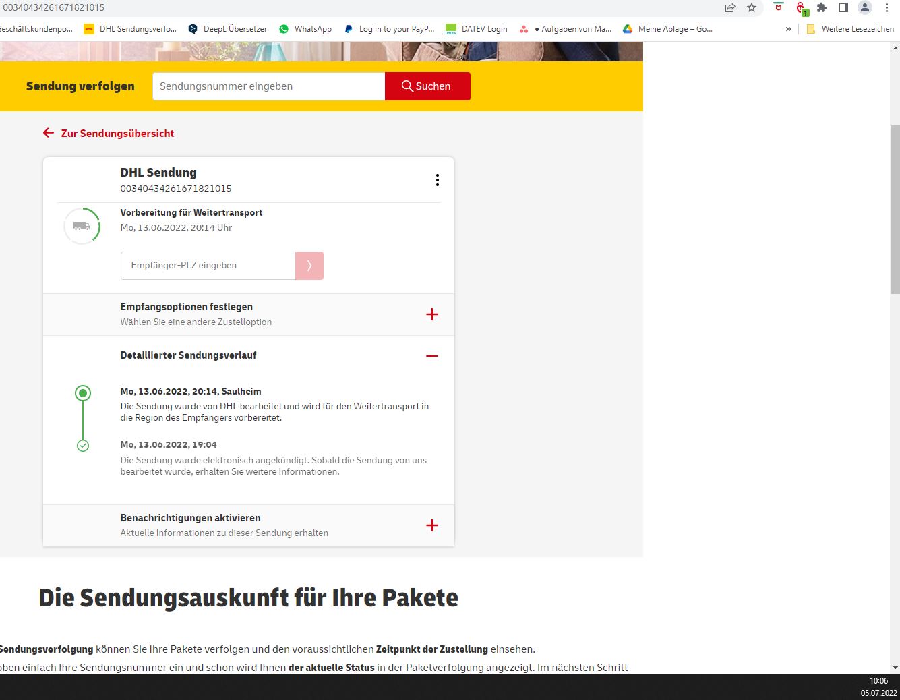Show more bookmarks with the double chevron
Image resolution: width=900 pixels, height=700 pixels.
[789, 29]
